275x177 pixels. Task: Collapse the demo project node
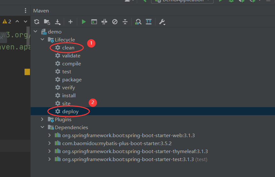36,32
